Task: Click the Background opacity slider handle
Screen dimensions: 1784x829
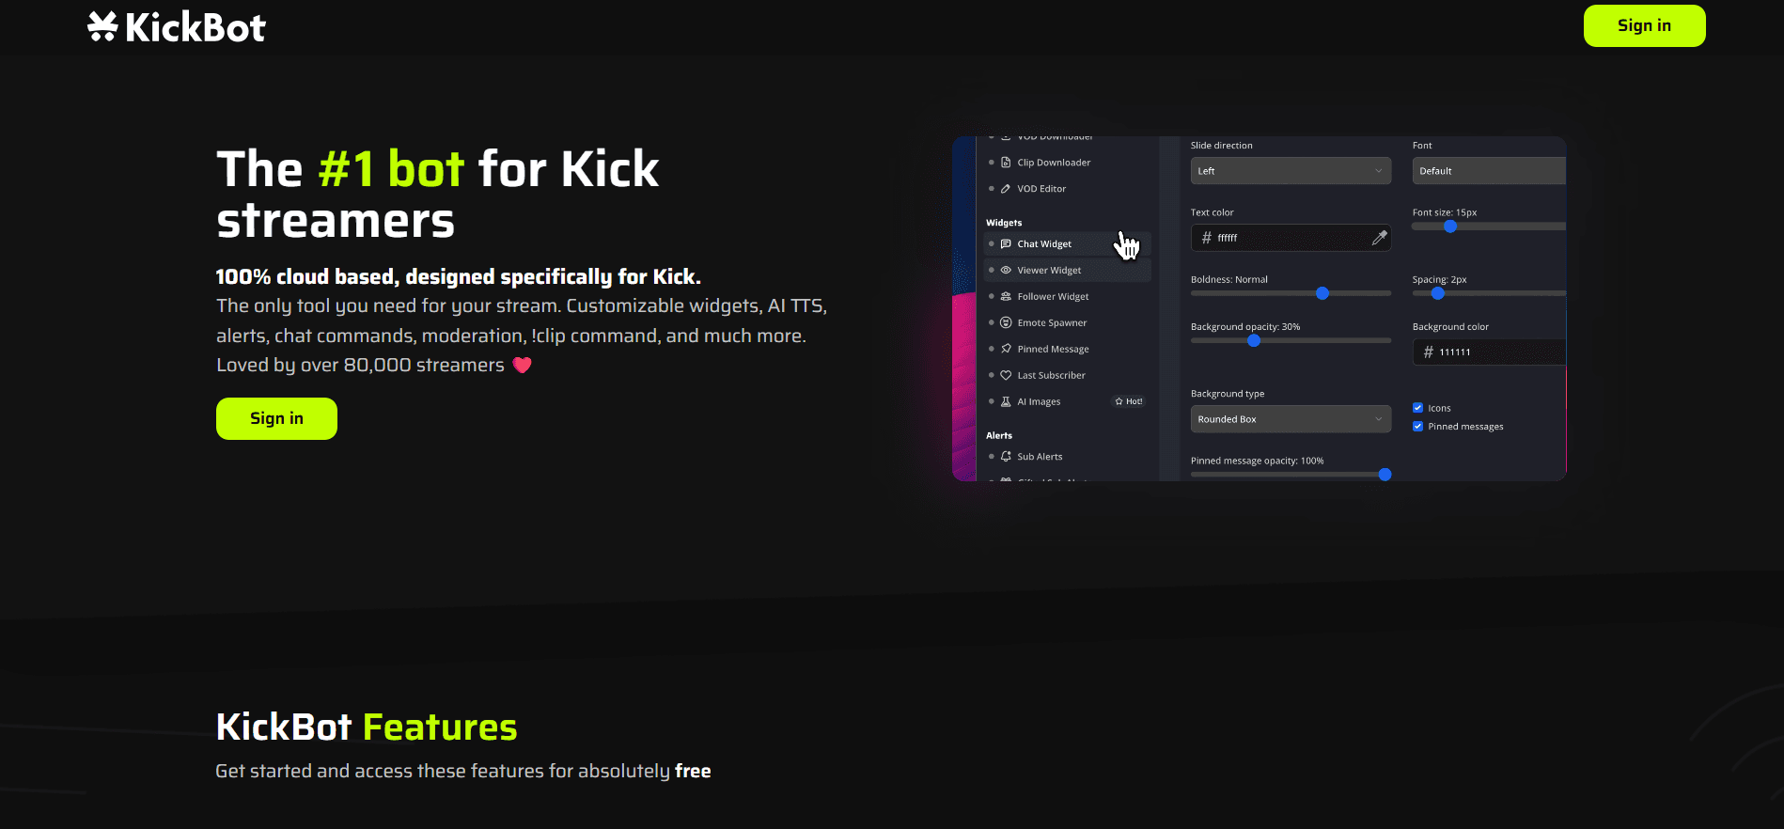Action: (x=1254, y=340)
